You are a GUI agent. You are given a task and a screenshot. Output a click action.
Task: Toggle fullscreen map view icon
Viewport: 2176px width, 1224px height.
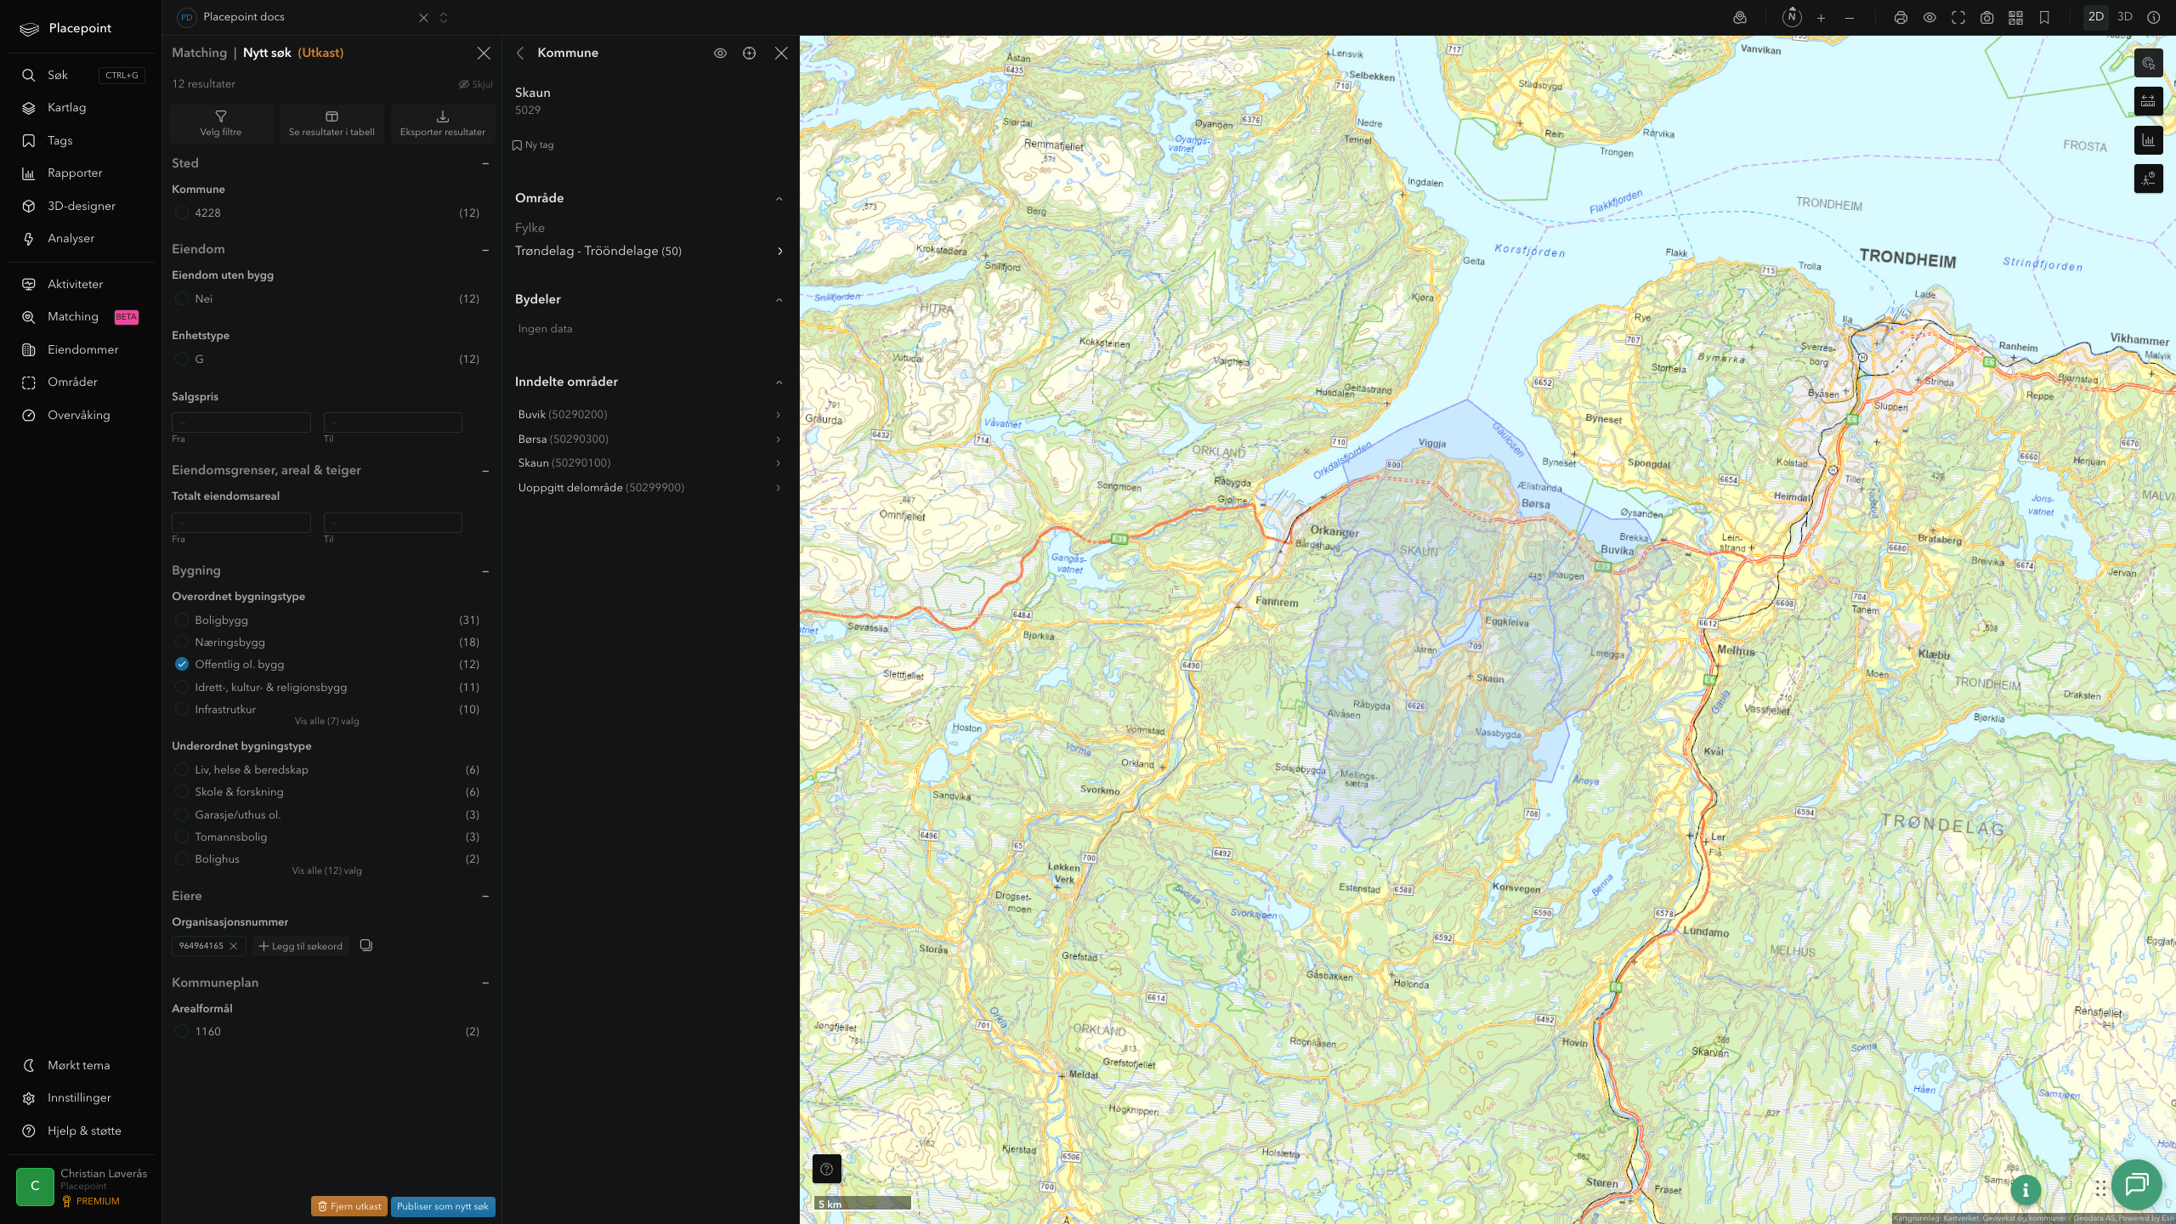coord(1958,17)
